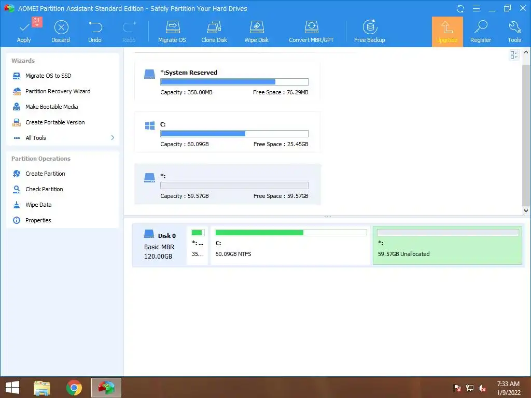This screenshot has height=398, width=531.
Task: Click the 'Partition Operations' section heading
Action: click(x=41, y=159)
